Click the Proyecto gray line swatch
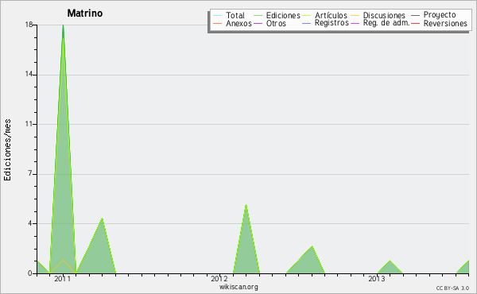The height and width of the screenshot is (294, 477). pos(415,15)
